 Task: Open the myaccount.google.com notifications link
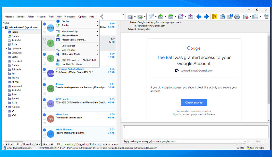point(194,114)
